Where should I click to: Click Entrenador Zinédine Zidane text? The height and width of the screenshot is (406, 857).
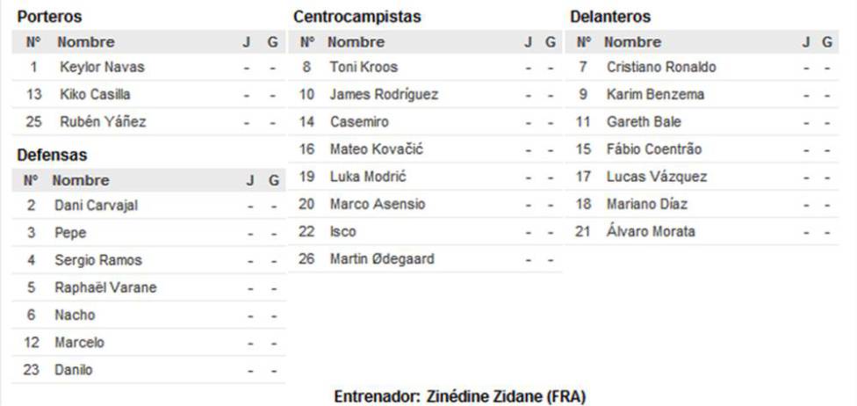tap(459, 396)
